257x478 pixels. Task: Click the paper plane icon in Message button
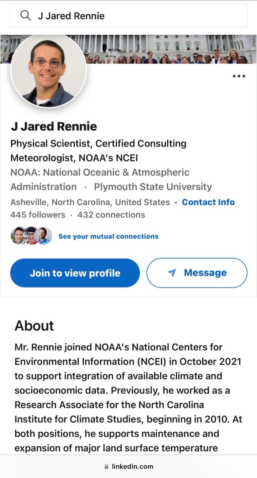click(x=172, y=273)
